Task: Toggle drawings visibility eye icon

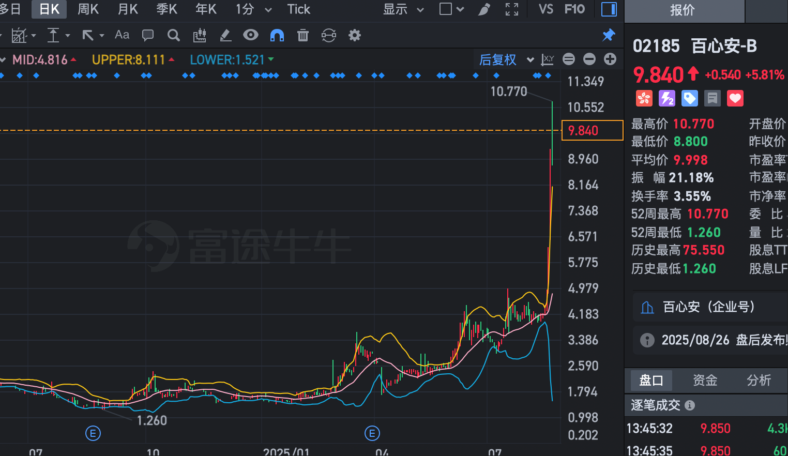Action: (251, 35)
